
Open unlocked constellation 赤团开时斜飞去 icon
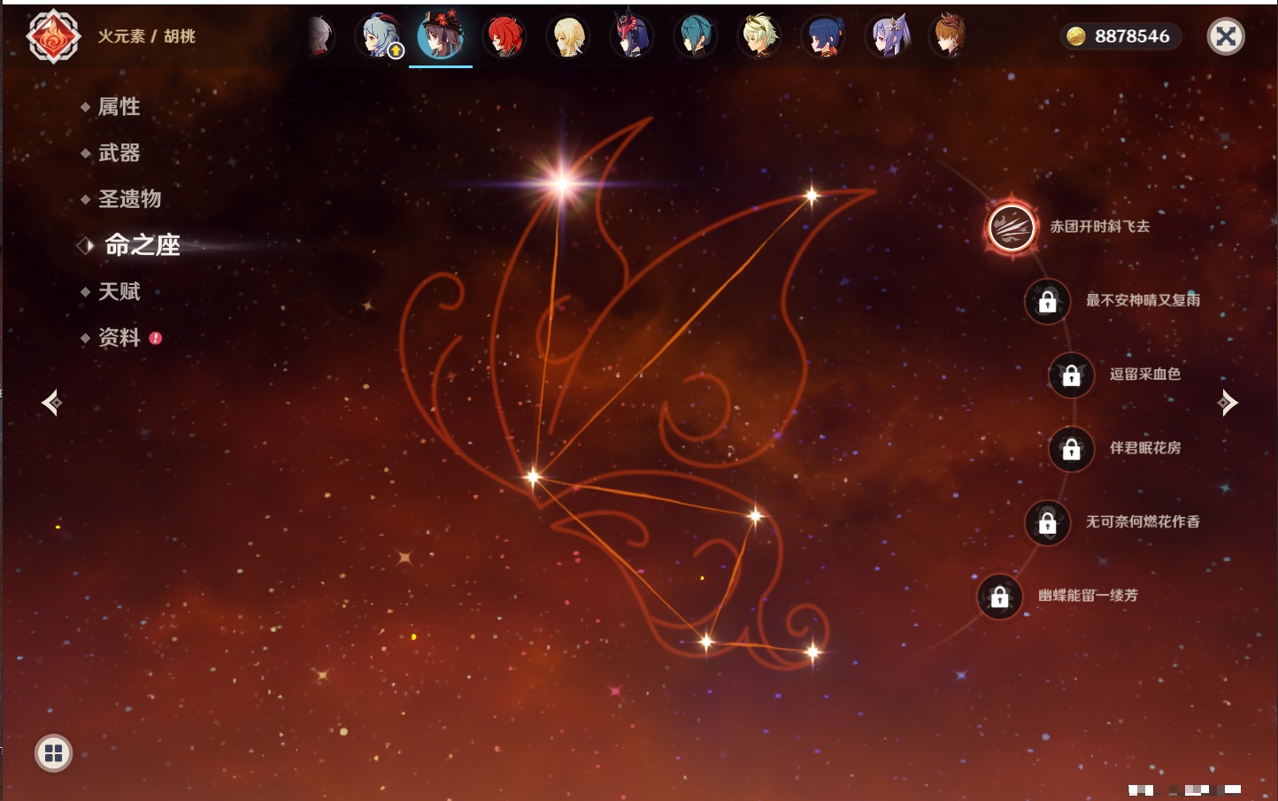pyautogui.click(x=1012, y=227)
